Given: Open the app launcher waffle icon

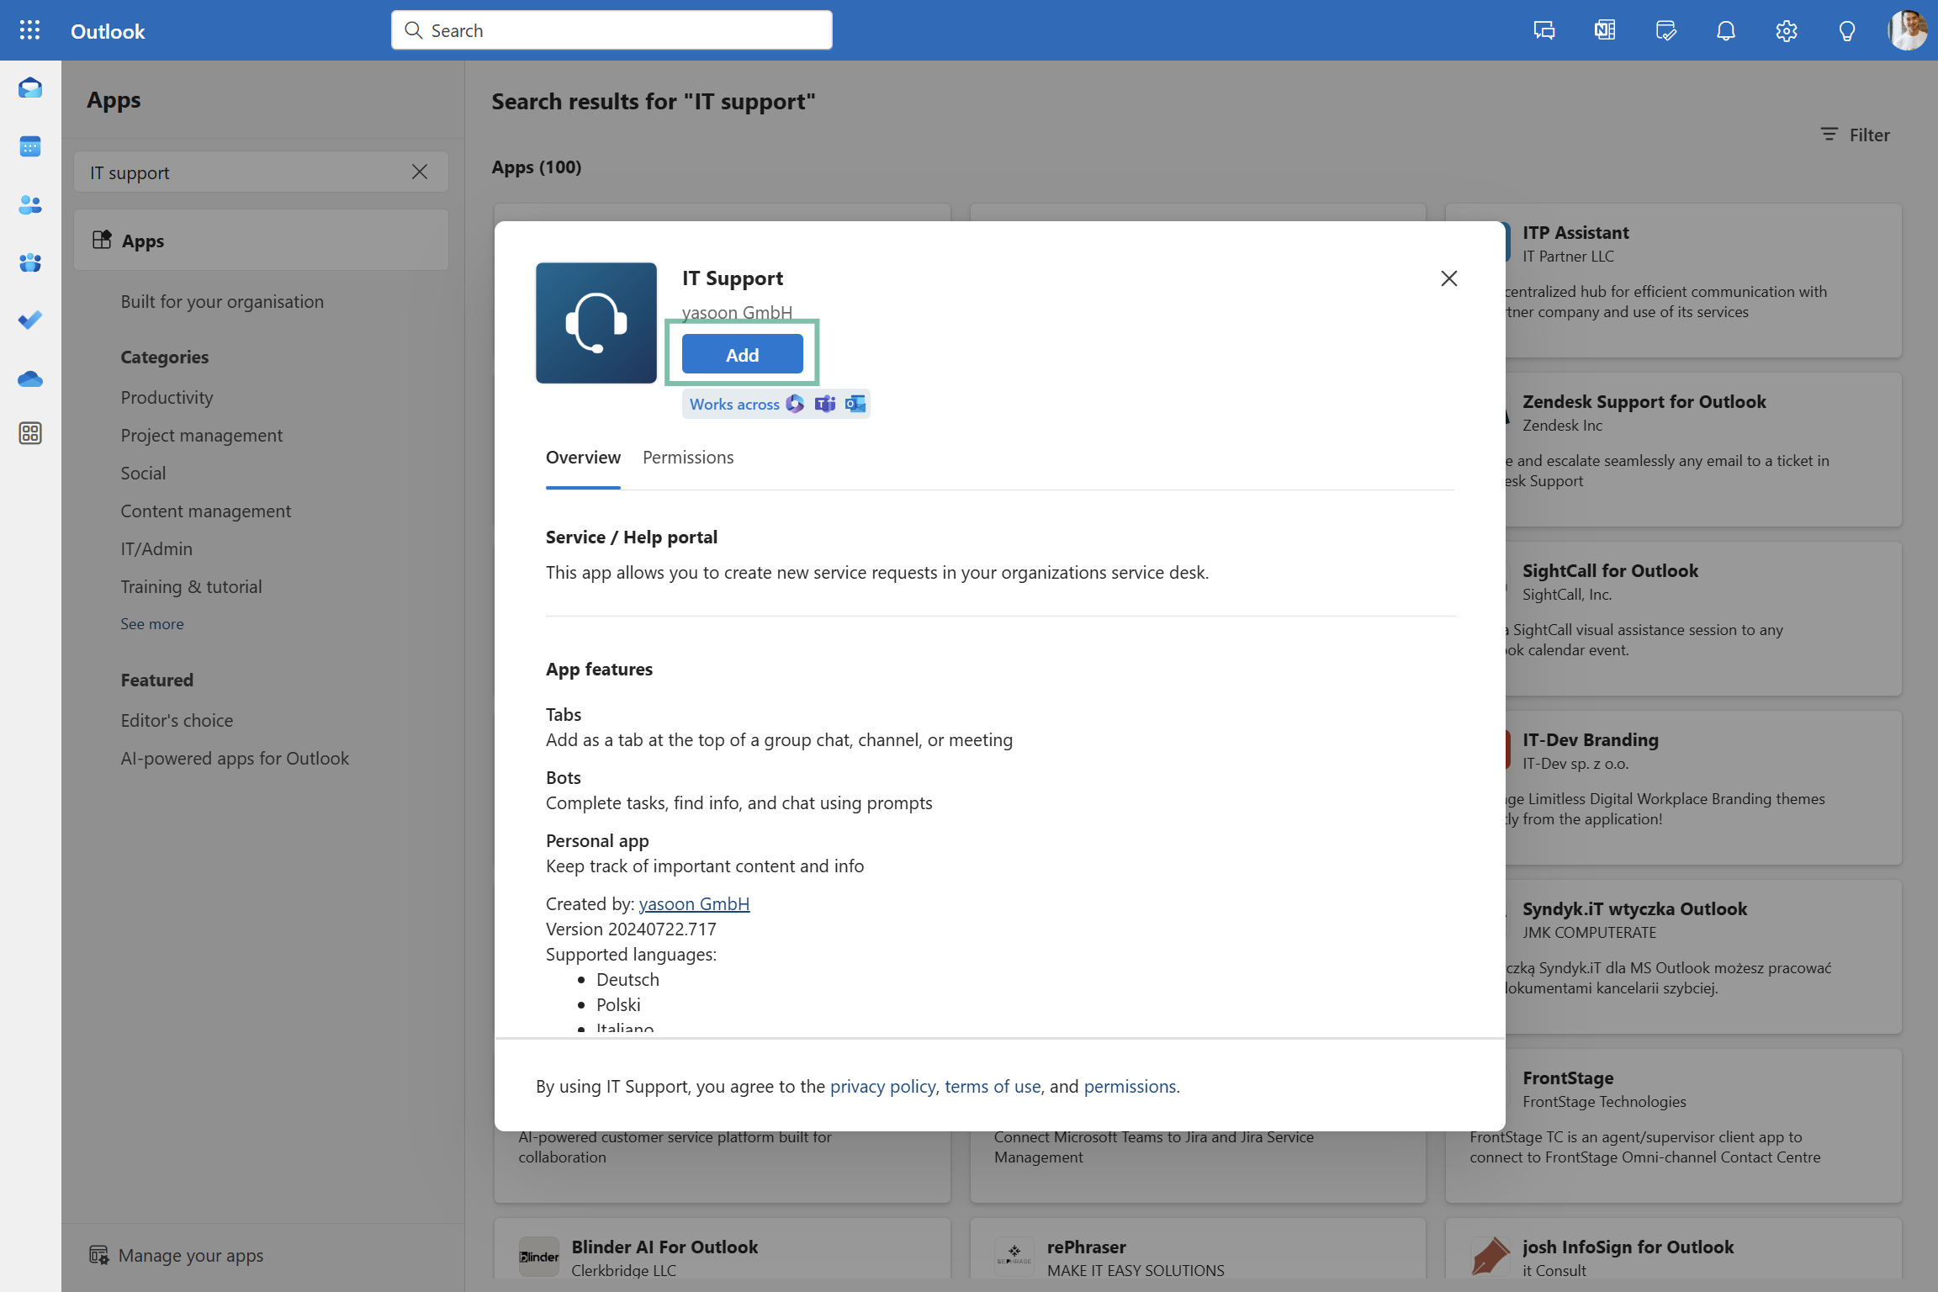Looking at the screenshot, I should point(29,30).
